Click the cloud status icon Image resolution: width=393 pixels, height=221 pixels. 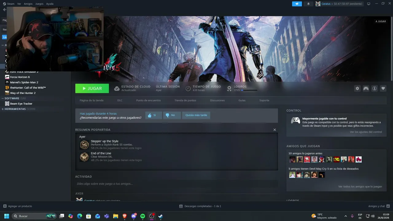pos(117,88)
